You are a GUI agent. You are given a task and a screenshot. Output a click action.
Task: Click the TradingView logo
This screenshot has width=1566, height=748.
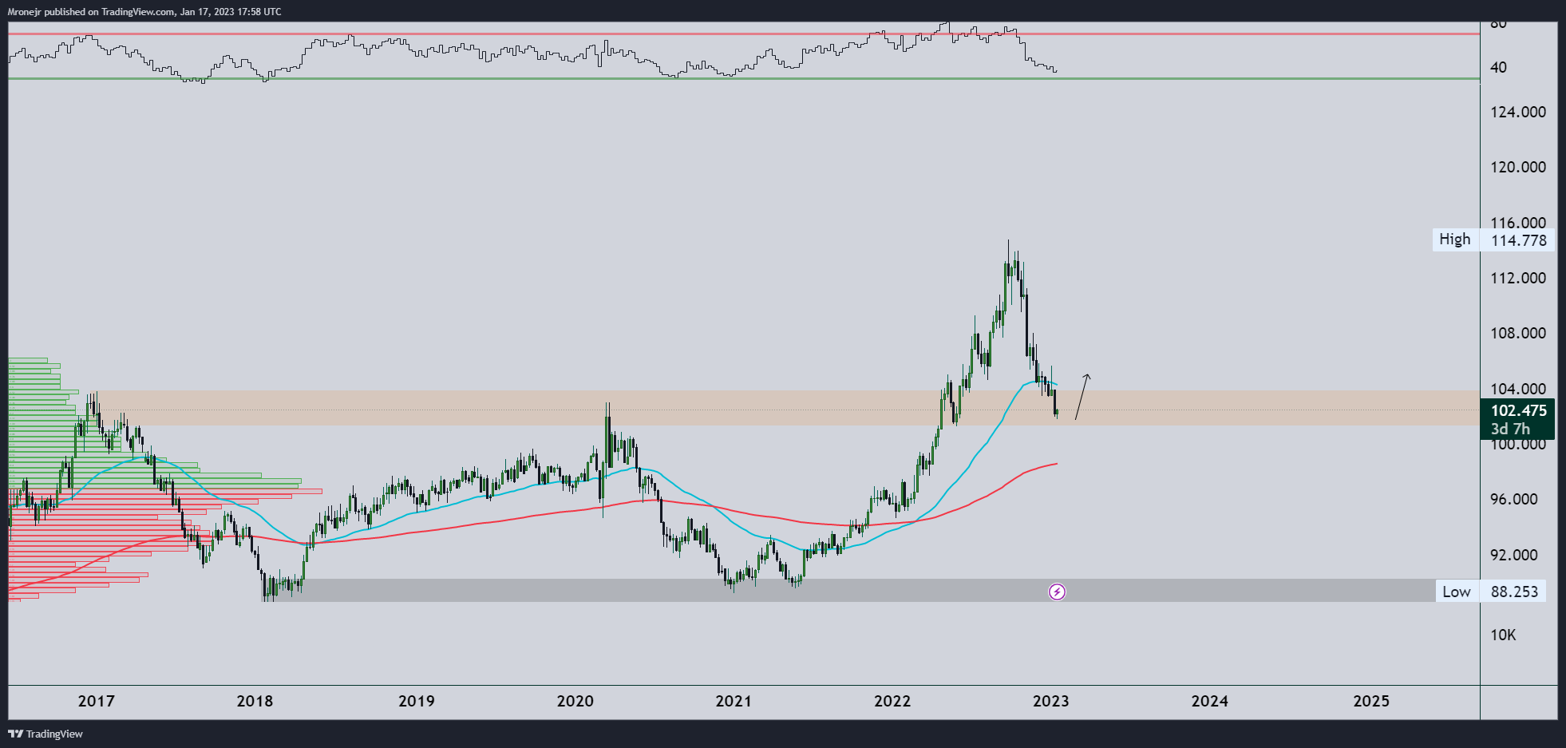tap(45, 734)
